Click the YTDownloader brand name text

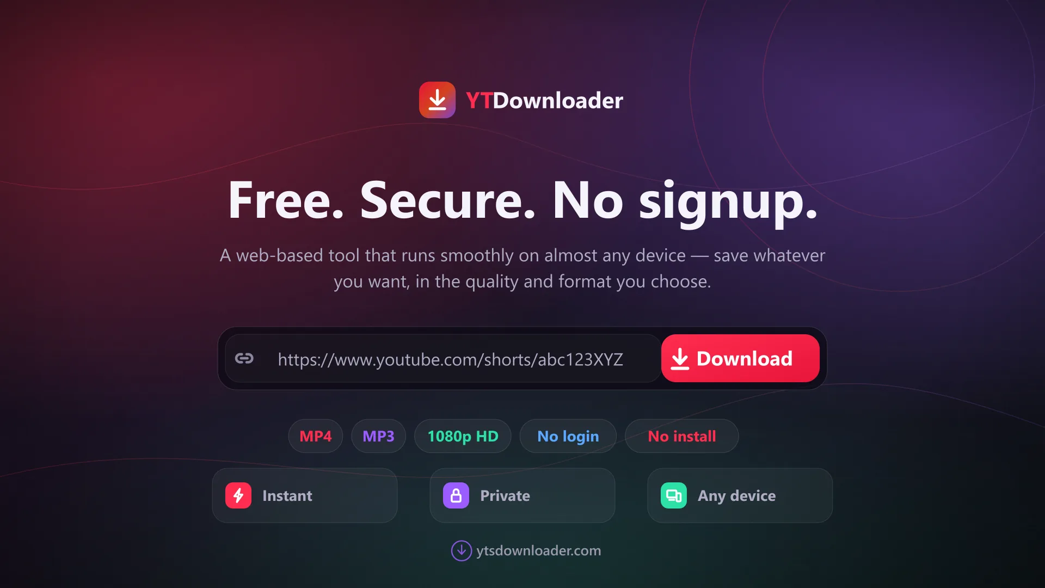coord(544,101)
